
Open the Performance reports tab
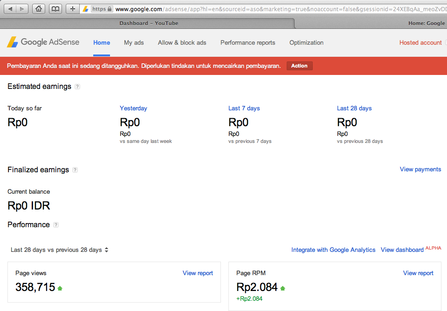248,43
